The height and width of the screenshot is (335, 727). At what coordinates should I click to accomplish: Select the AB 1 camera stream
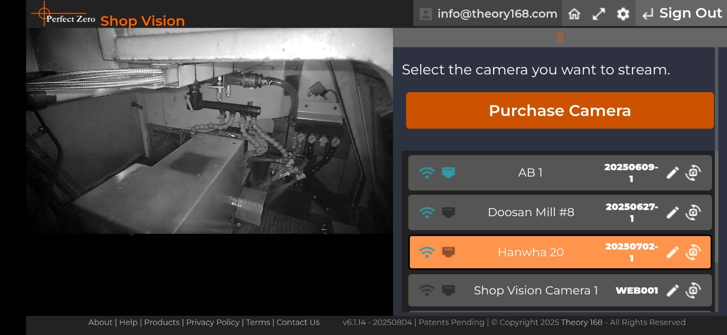530,173
